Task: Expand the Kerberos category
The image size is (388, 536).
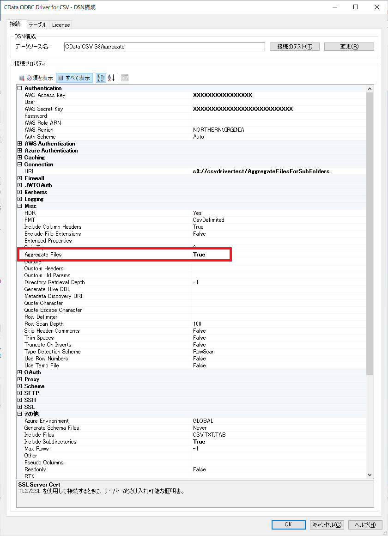Action: pos(20,192)
